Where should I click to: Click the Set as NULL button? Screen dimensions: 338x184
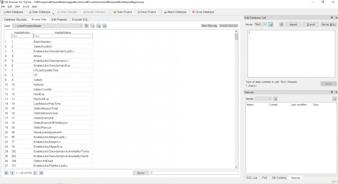328,25
